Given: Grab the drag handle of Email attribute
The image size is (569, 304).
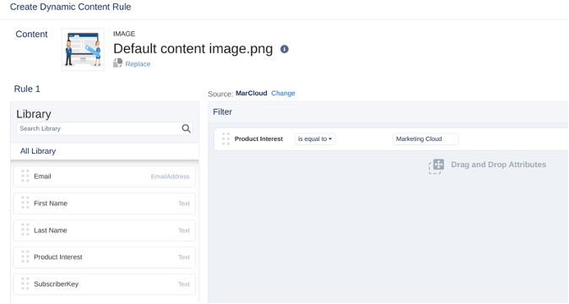Looking at the screenshot, I should click(x=25, y=176).
